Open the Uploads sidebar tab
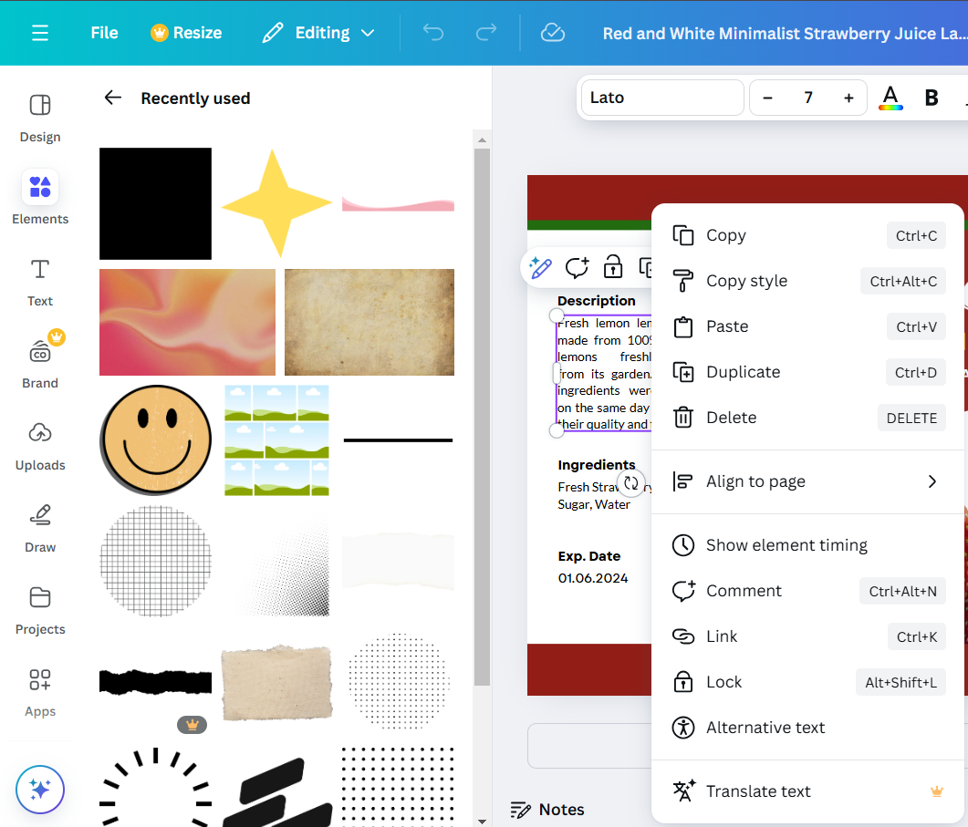Screen dimensions: 968x827 [40, 447]
